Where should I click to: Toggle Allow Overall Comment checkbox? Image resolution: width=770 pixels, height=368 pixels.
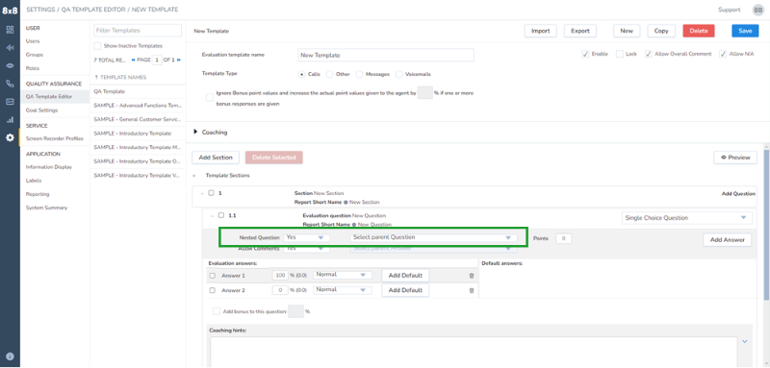click(648, 54)
